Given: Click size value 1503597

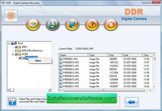Looking at the screenshot, I should (x=114, y=86).
